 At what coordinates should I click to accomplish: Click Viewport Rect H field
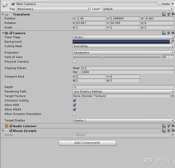[x=125, y=81]
